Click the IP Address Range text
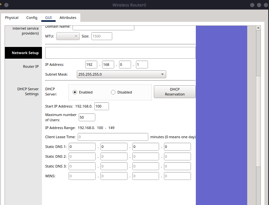Image resolution: width=269 pixels, height=205 pixels. click(x=80, y=128)
